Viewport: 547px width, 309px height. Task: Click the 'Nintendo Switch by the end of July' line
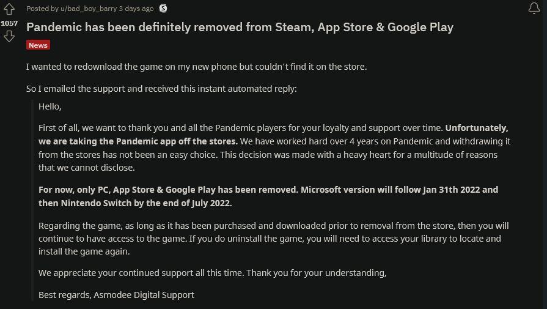[x=135, y=203]
